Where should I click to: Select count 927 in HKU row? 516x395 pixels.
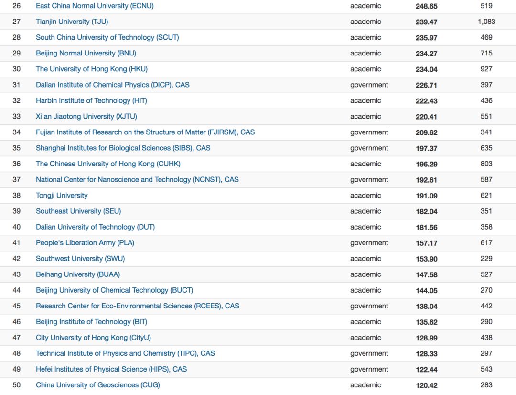pos(486,69)
